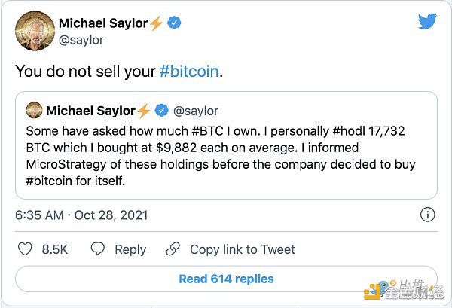The image size is (452, 308).
Task: Click the verified badge inside quoted tweet
Action: coord(161,111)
